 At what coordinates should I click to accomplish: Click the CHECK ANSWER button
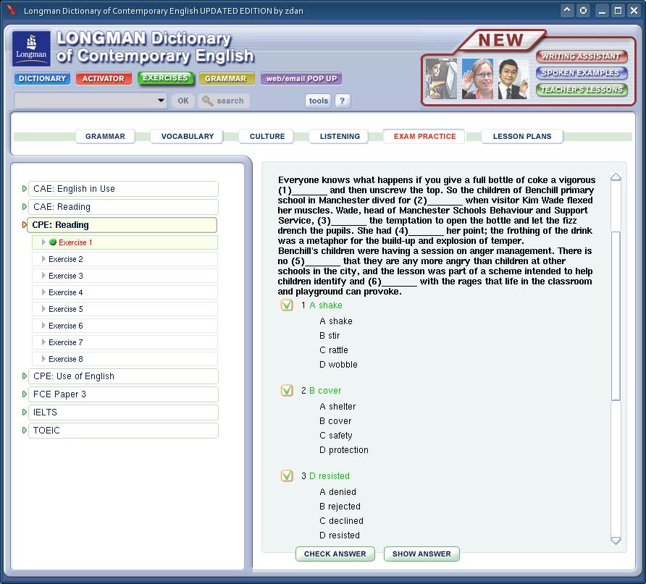[x=335, y=554]
